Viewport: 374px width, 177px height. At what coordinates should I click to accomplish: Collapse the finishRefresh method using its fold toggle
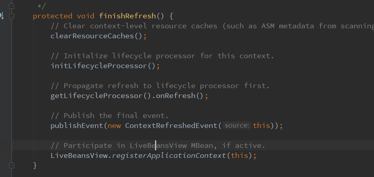point(11,16)
